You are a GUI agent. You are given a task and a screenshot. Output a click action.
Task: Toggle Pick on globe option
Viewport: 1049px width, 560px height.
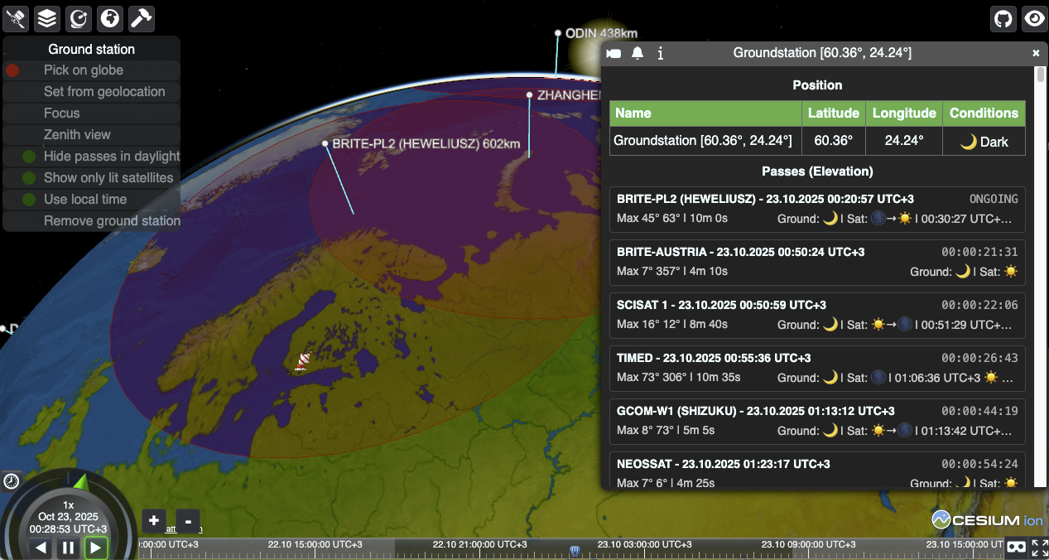[91, 70]
